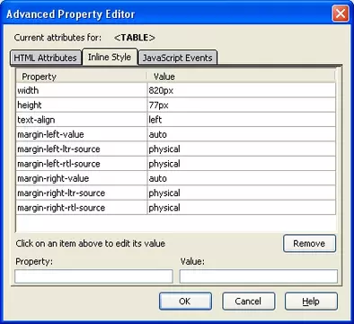Confirm changes with the OK button

185,301
